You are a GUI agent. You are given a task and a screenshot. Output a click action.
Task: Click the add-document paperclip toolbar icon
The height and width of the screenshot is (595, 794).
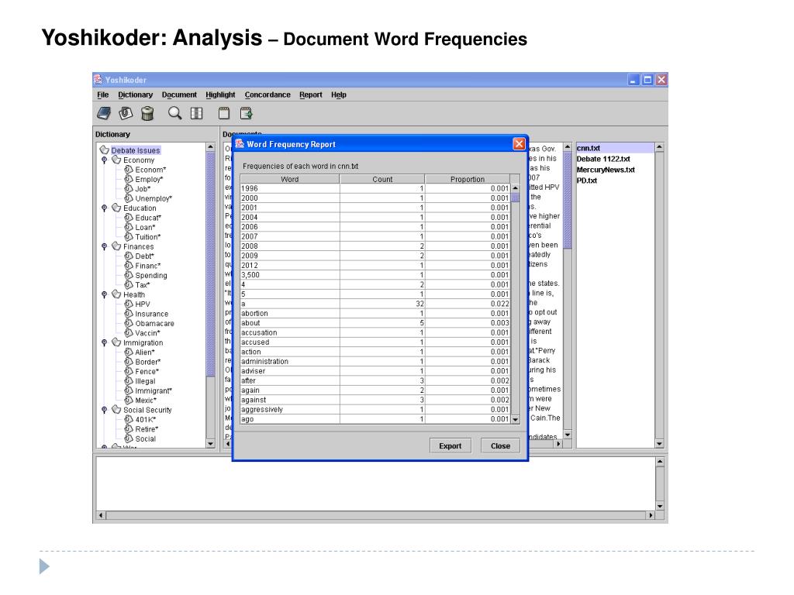point(126,113)
